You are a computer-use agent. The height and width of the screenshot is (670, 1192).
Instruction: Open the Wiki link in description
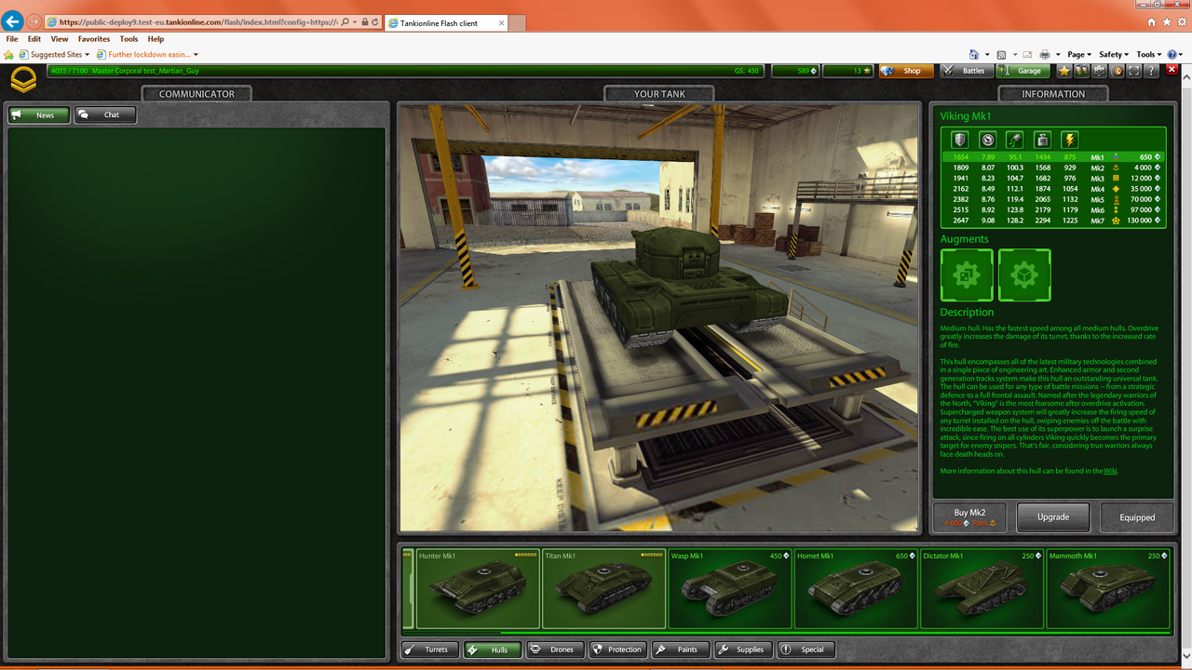click(x=1110, y=471)
